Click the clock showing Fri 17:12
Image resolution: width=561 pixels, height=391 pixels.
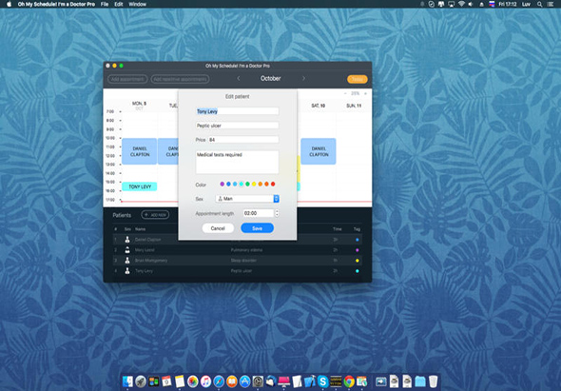508,5
